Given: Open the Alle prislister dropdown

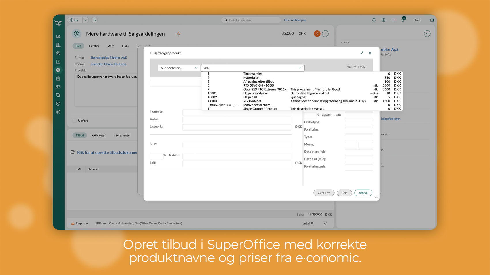Looking at the screenshot, I should click(x=178, y=68).
